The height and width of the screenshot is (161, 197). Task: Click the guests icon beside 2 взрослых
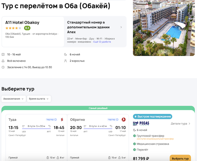(x=66, y=61)
